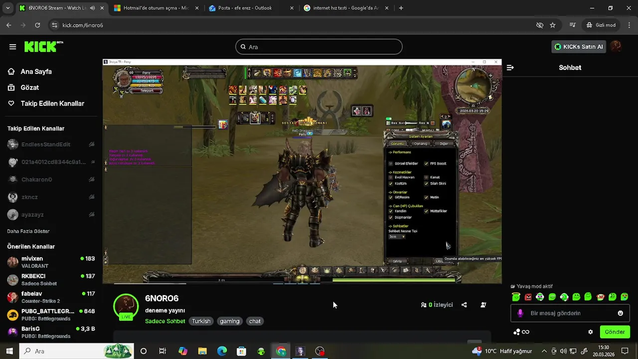Open recommended channel mivixen

pos(51,262)
